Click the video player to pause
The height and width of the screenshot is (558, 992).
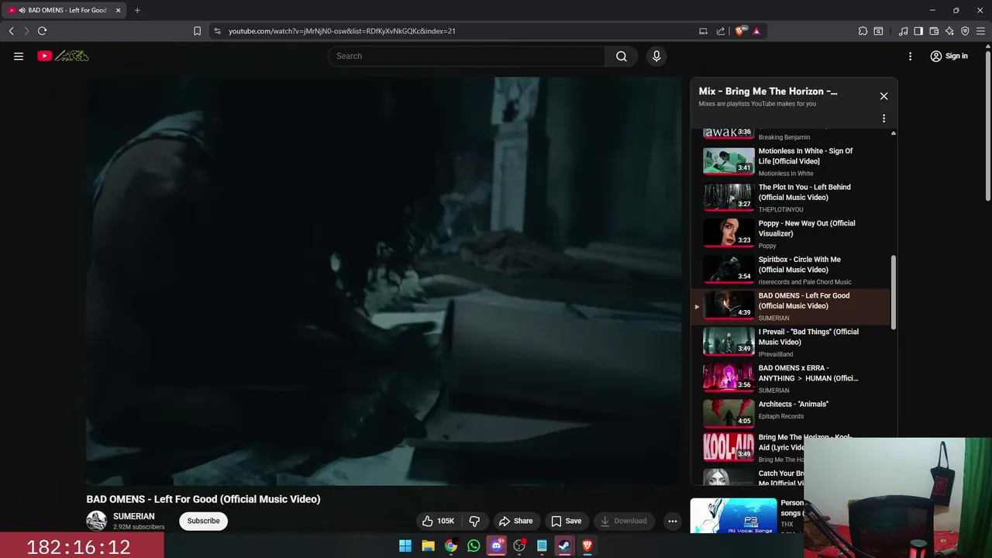(x=384, y=281)
